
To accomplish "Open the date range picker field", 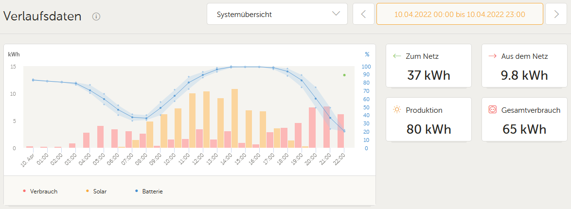I will point(459,14).
